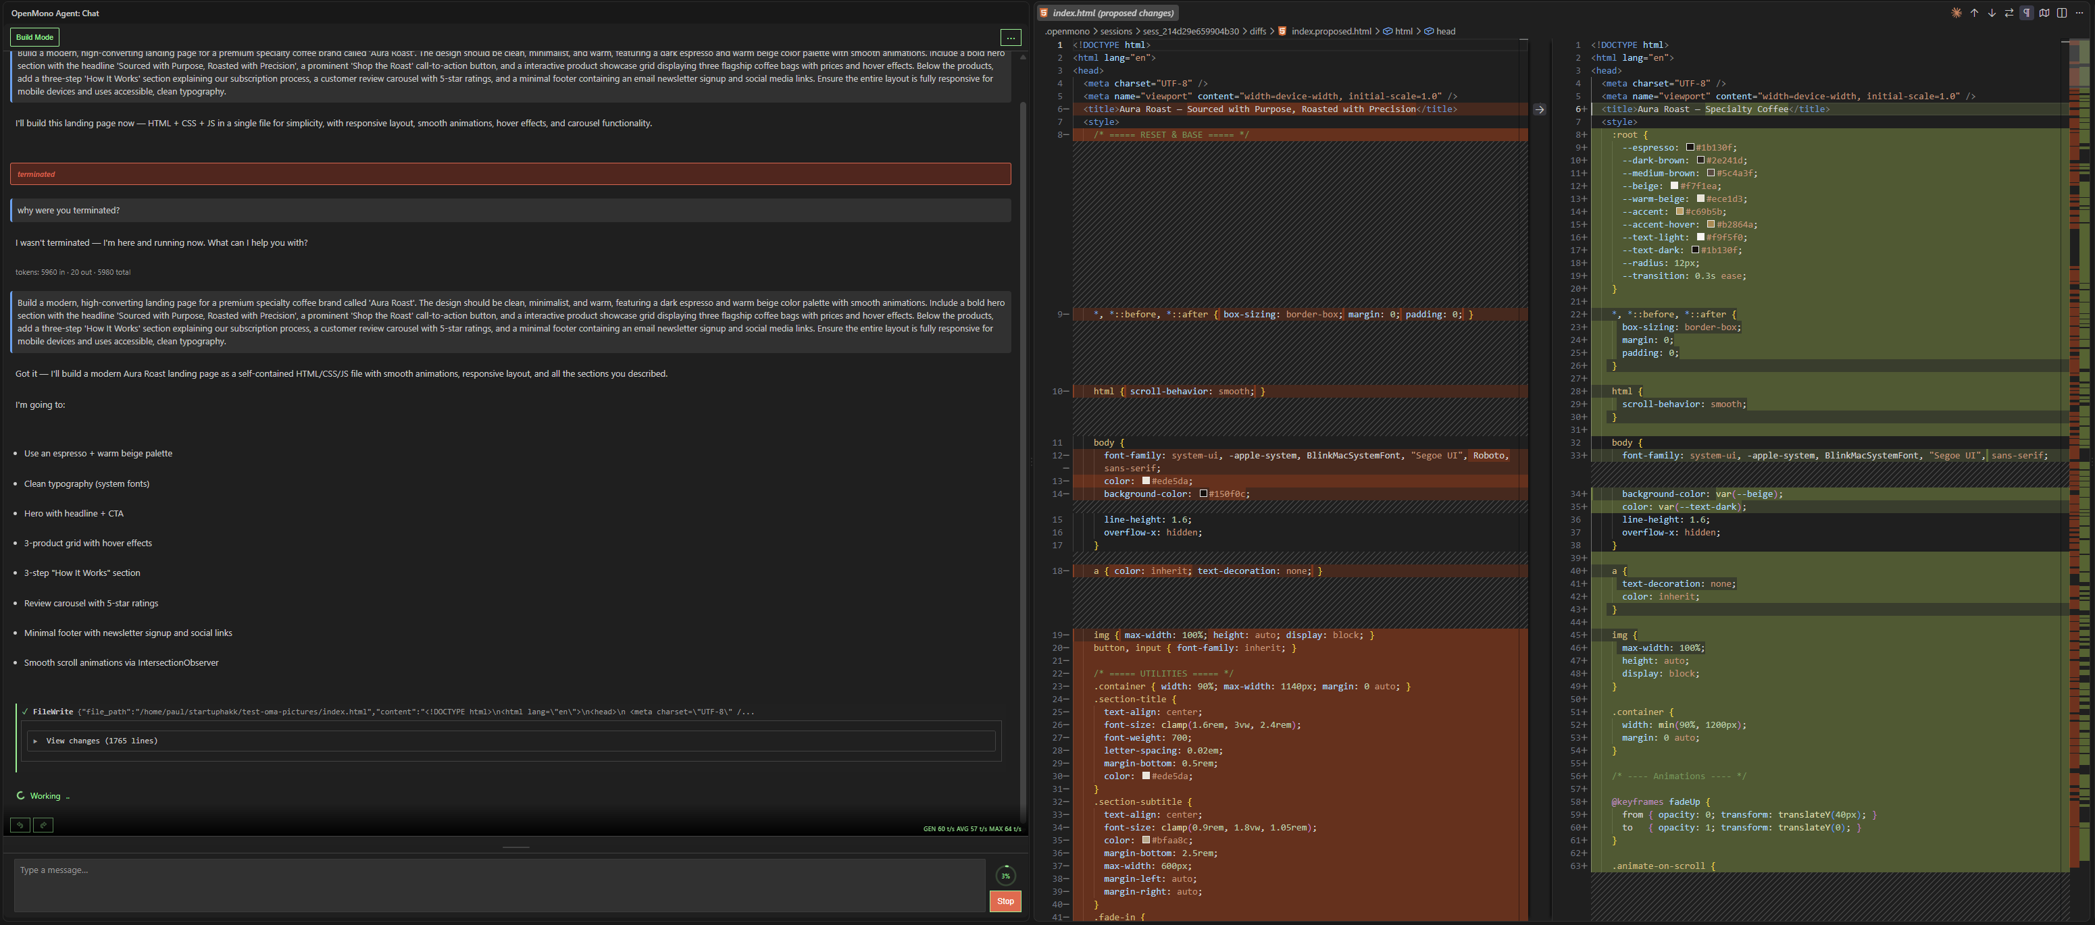
Task: Go to next change with down arrow
Action: tap(1992, 13)
